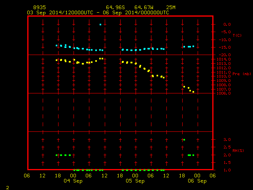Click the 64.96S latitude text
Viewport: 253px width, 190px height.
115,8
